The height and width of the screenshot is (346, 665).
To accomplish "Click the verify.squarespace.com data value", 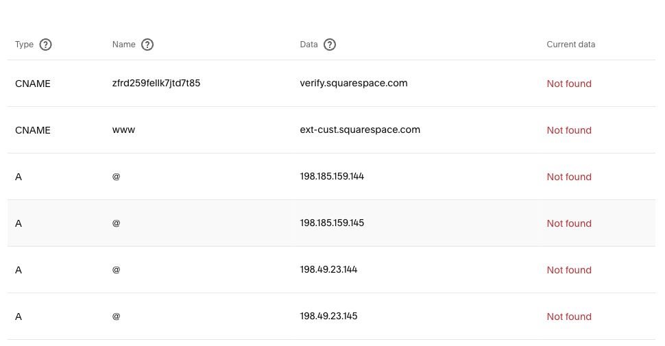I will (x=353, y=83).
